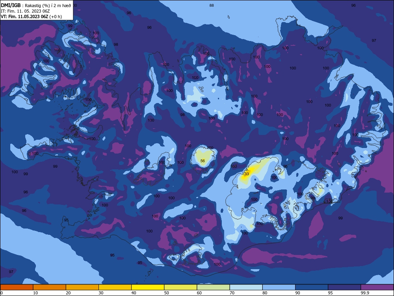394x296 pixels.
Task: Click the pale blue 70–80 legend swatch
Action: point(246,287)
